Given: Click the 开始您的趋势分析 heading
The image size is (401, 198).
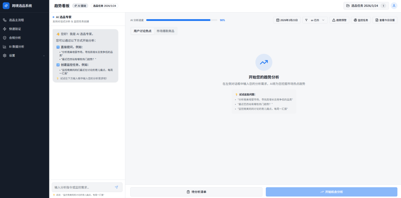Looking at the screenshot, I should click(264, 77).
